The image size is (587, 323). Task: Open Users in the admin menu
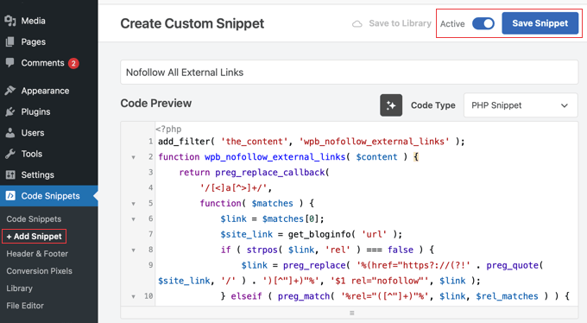[33, 133]
